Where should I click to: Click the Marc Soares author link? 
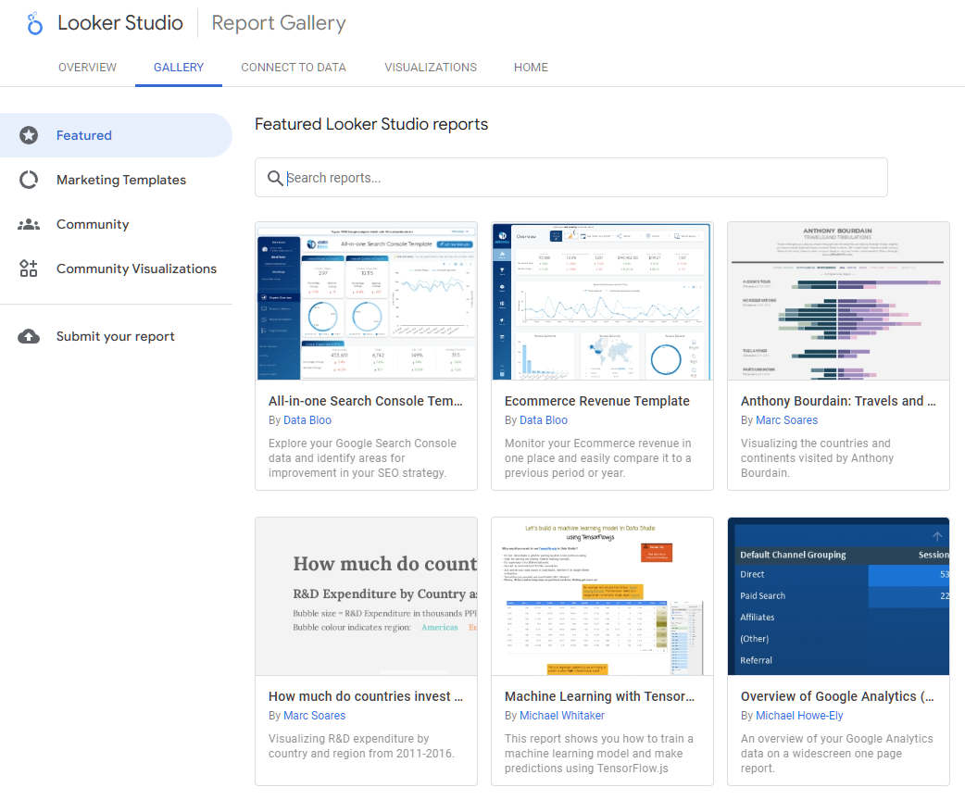[x=786, y=419]
